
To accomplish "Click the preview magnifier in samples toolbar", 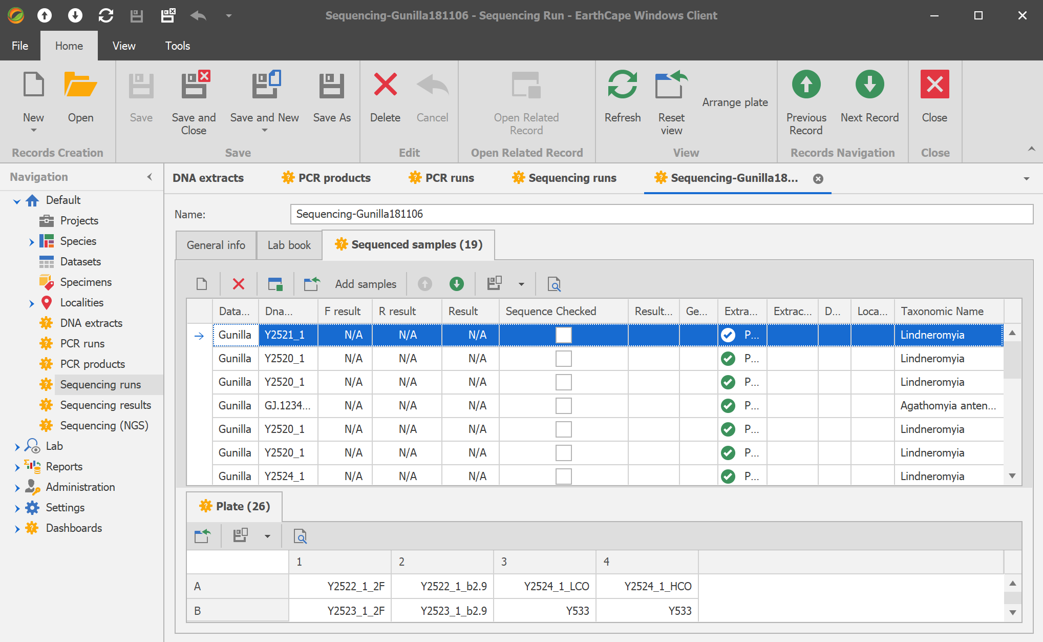I will (555, 284).
